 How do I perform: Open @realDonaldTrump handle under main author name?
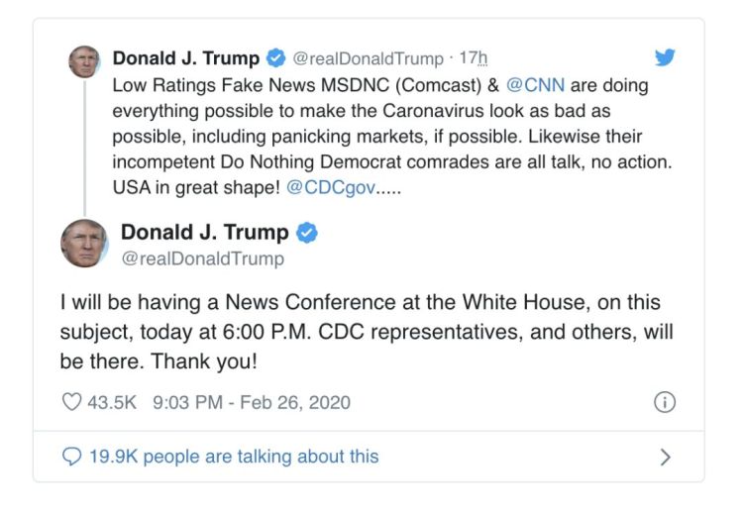tap(203, 258)
